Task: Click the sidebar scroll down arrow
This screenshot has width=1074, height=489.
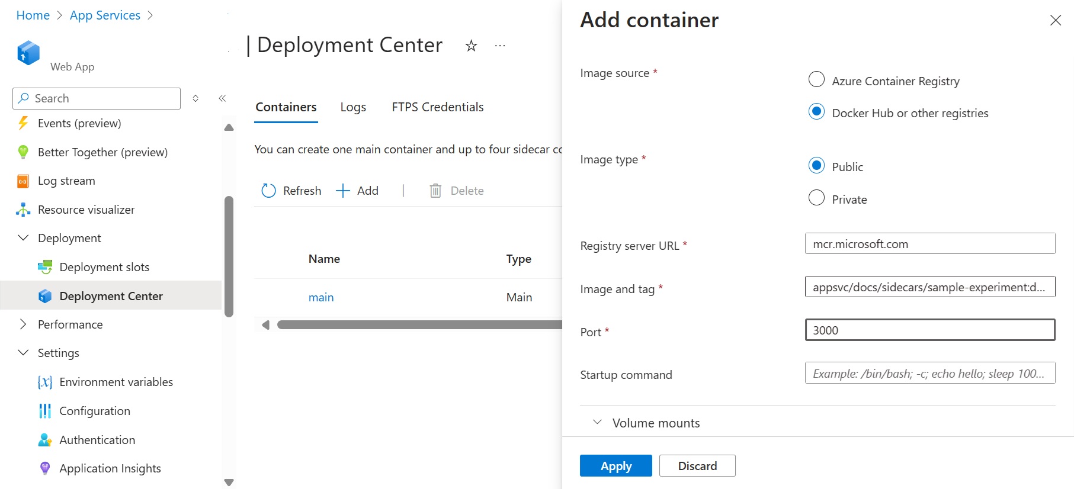Action: pos(229,482)
